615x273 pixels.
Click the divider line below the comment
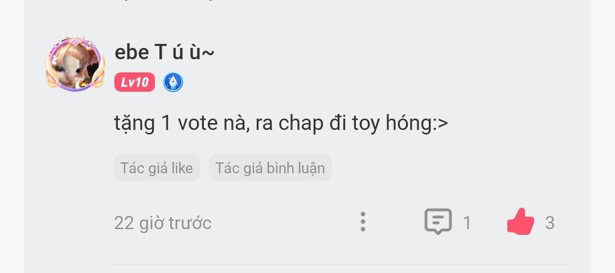point(341,265)
